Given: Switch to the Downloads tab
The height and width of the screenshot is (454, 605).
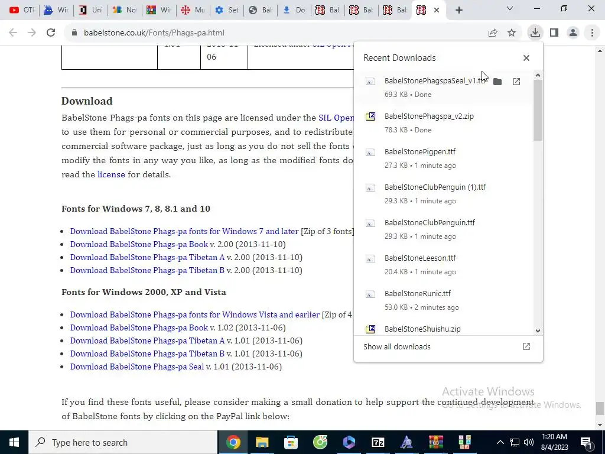Looking at the screenshot, I should coord(294,10).
